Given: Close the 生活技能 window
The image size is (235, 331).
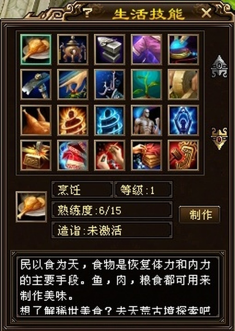Looking at the screenshot, I should [x=206, y=13].
